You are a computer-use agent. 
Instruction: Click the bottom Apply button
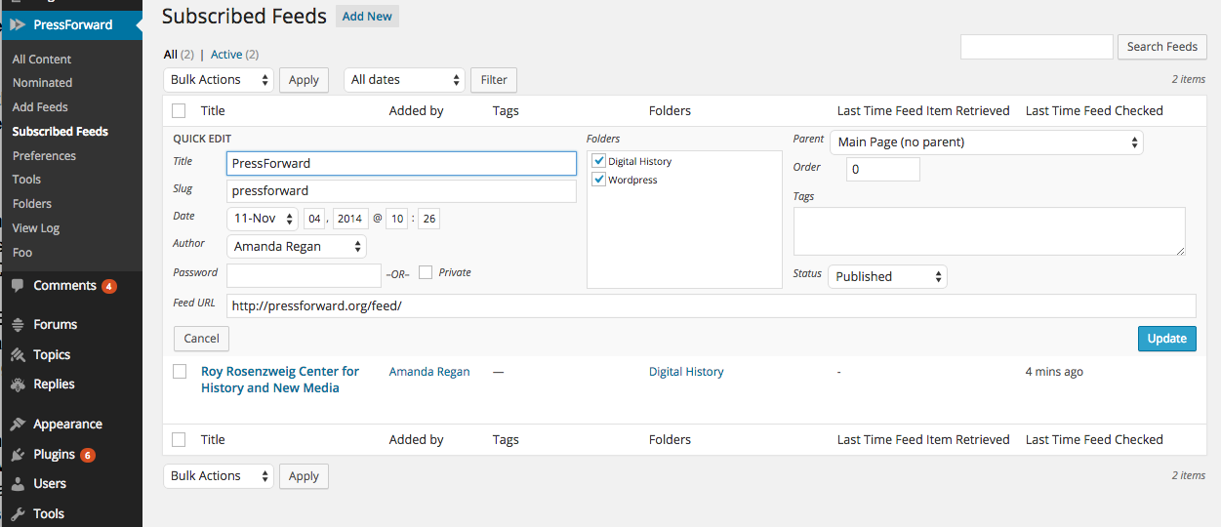click(x=304, y=476)
